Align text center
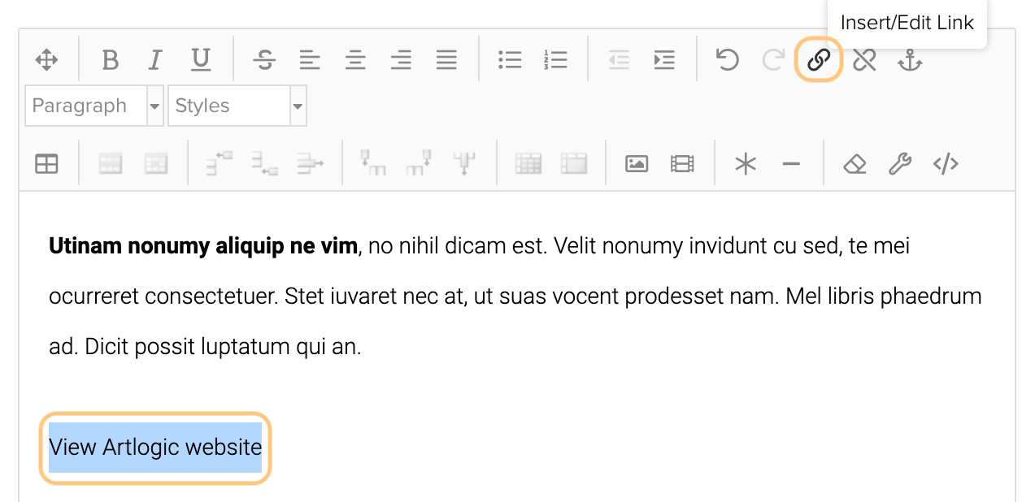This screenshot has height=502, width=1035. coord(355,59)
